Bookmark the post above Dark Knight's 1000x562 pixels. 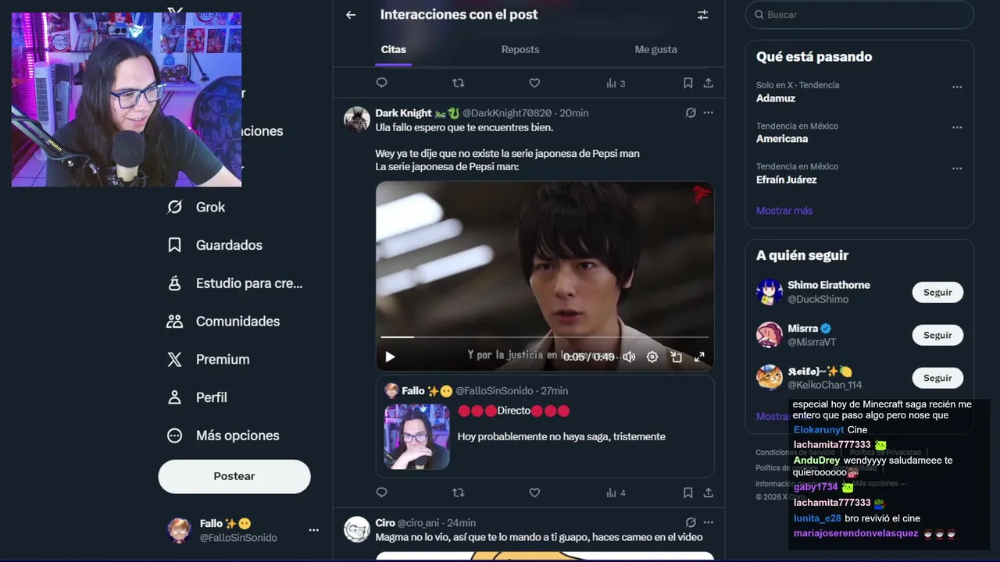pyautogui.click(x=687, y=83)
